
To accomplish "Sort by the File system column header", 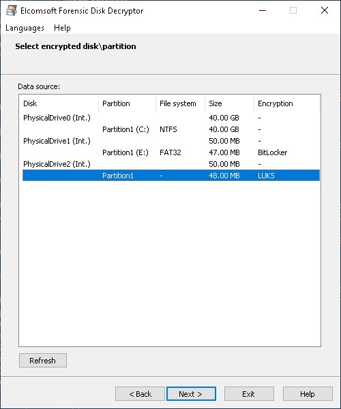I will click(x=180, y=103).
